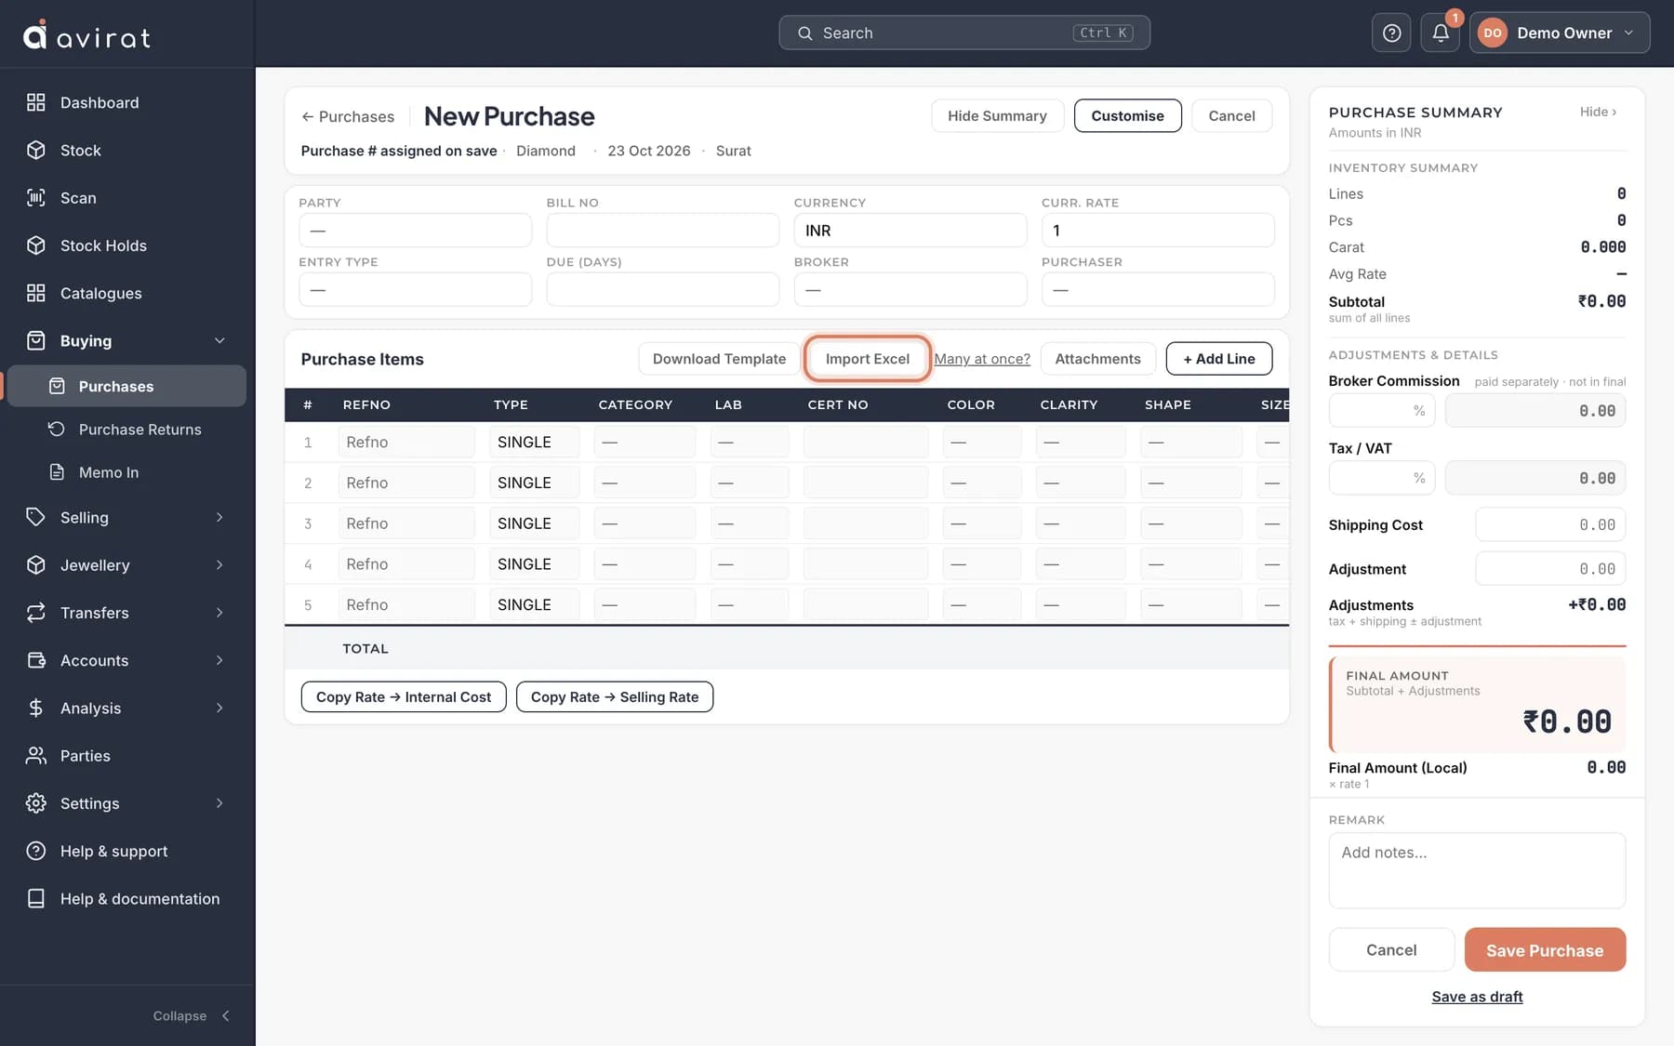Select the Save as draft link
Image resolution: width=1674 pixels, height=1046 pixels.
[1477, 996]
